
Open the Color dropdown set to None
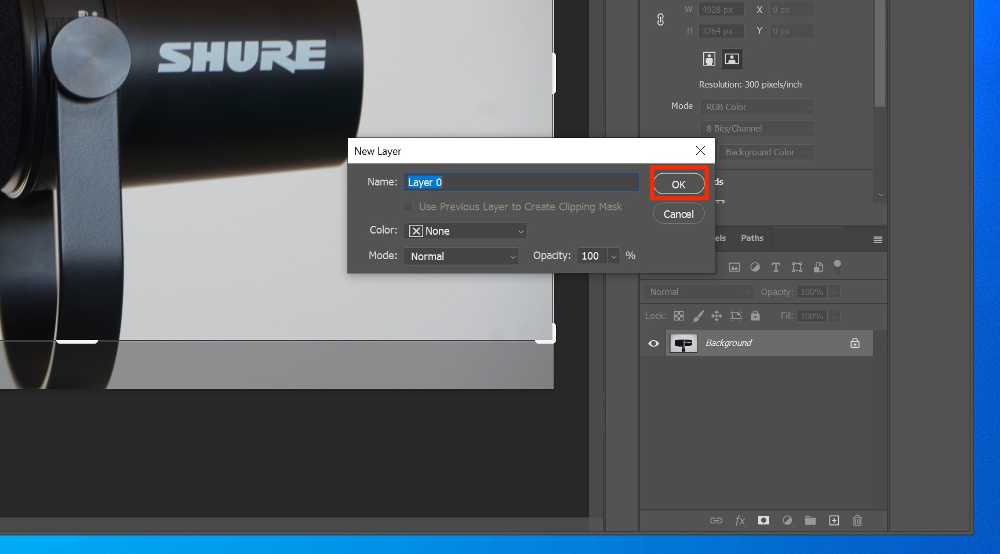[465, 231]
